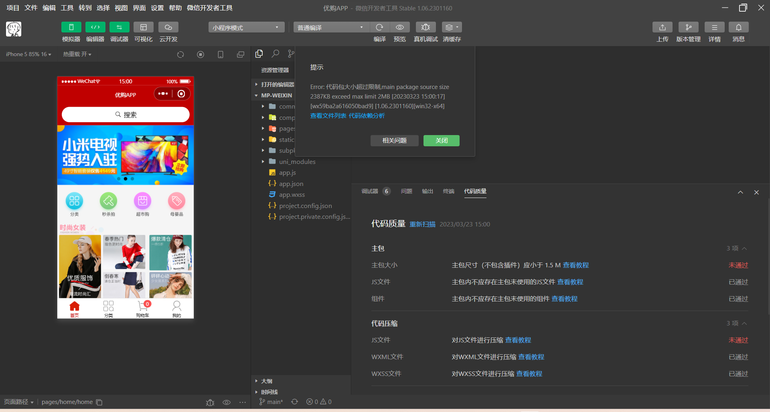Image resolution: width=770 pixels, height=412 pixels.
Task: Click the copy page path icon
Action: [x=99, y=402]
